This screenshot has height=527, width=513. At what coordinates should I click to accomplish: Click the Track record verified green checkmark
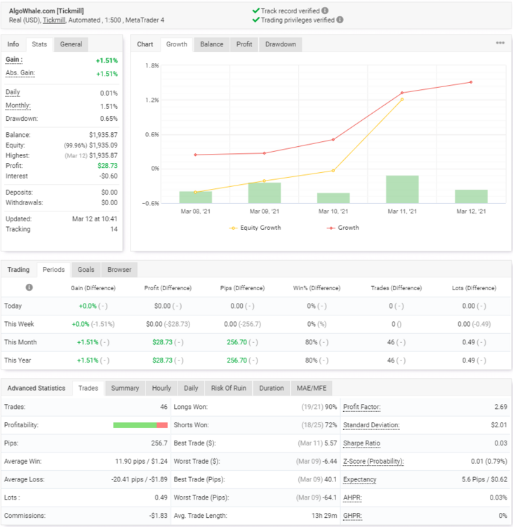tap(256, 11)
